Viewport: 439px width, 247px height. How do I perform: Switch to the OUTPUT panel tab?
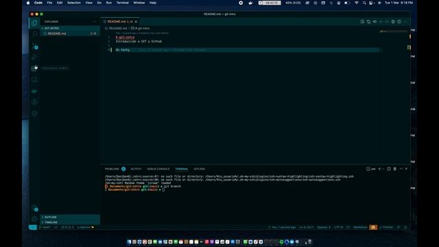(136, 169)
